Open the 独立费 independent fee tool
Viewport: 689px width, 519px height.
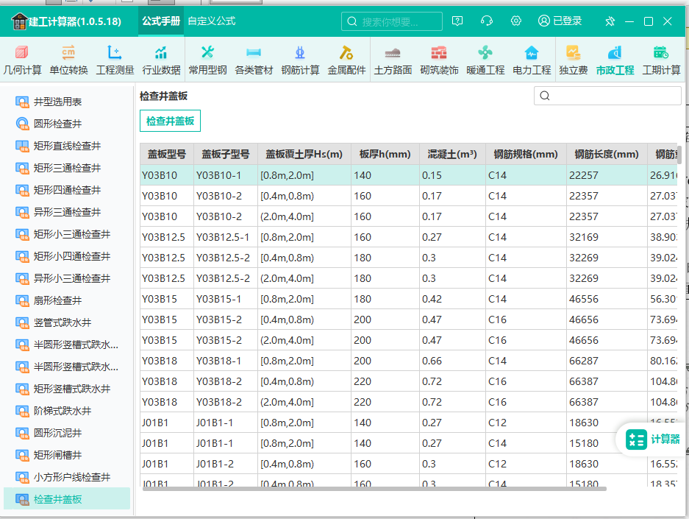[x=574, y=60]
